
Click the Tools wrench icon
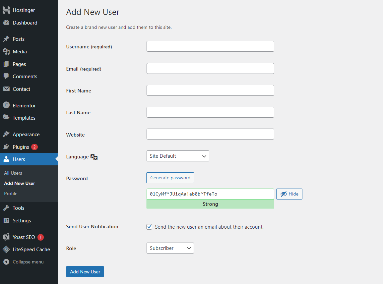tap(6, 208)
